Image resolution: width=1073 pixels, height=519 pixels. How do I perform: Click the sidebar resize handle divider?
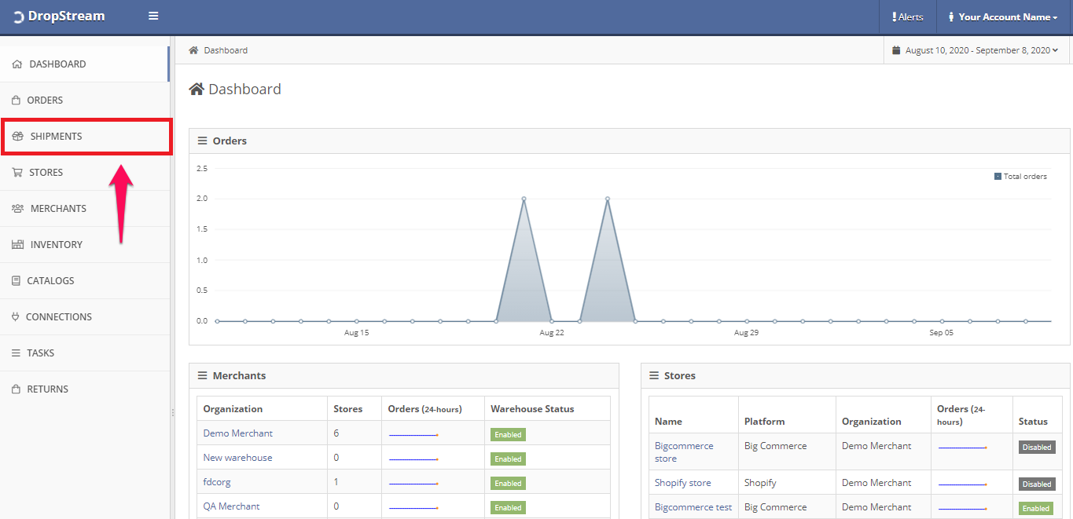172,413
